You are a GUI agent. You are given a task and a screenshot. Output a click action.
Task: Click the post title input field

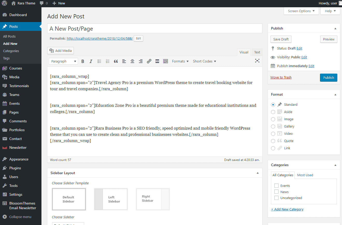point(155,29)
